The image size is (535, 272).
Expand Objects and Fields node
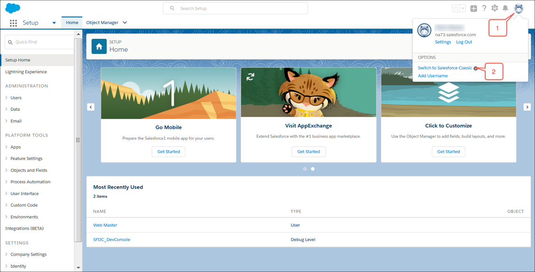pos(7,170)
